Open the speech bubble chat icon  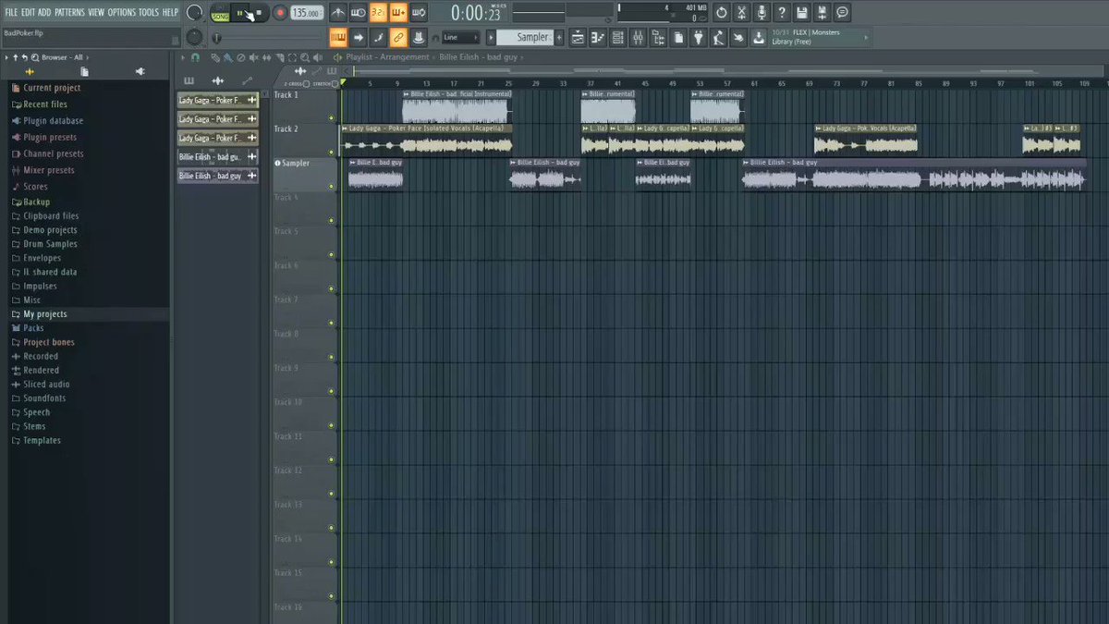click(843, 12)
